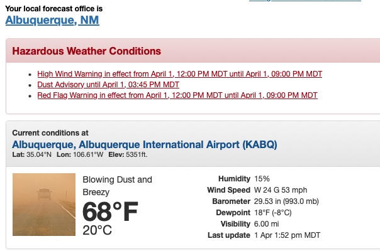Click the 68°F temperature reading
This screenshot has height=251, width=380.
pyautogui.click(x=111, y=211)
